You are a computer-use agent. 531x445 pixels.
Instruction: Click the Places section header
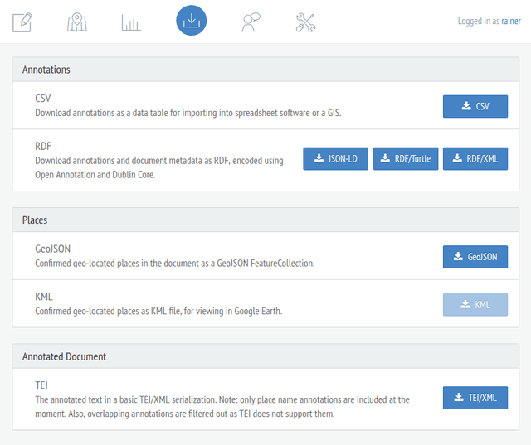point(265,220)
